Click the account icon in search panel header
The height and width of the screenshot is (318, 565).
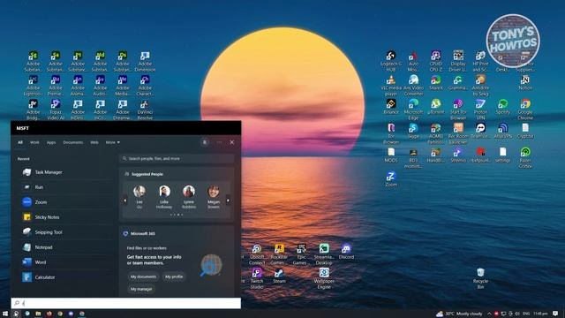(205, 142)
